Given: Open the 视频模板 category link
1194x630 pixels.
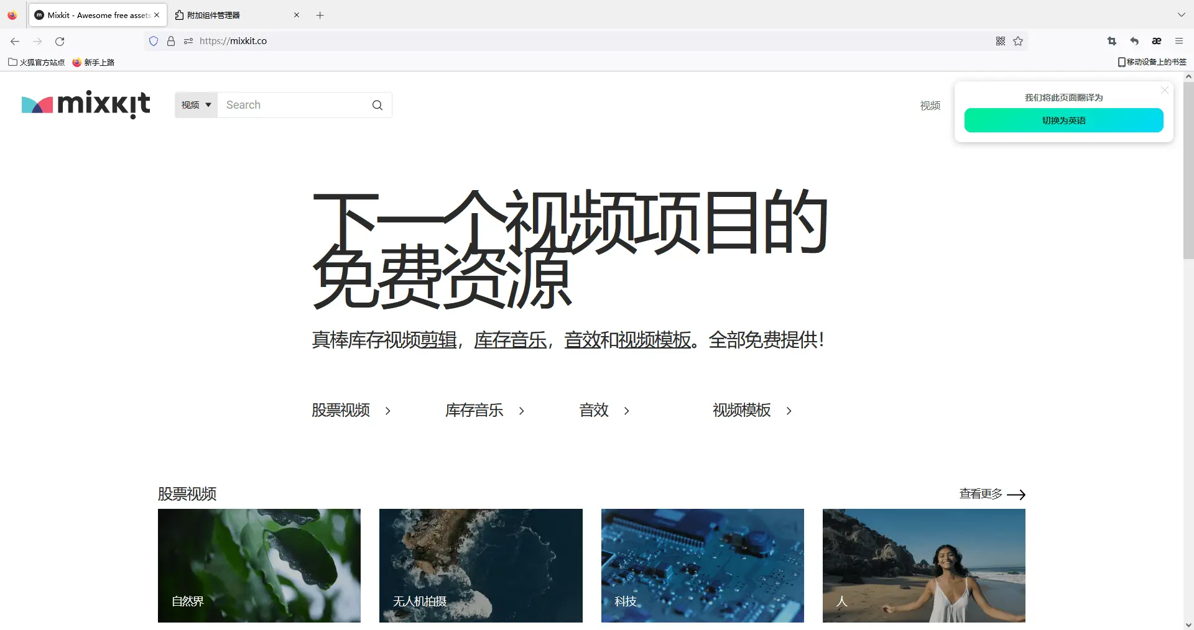Looking at the screenshot, I should (752, 411).
